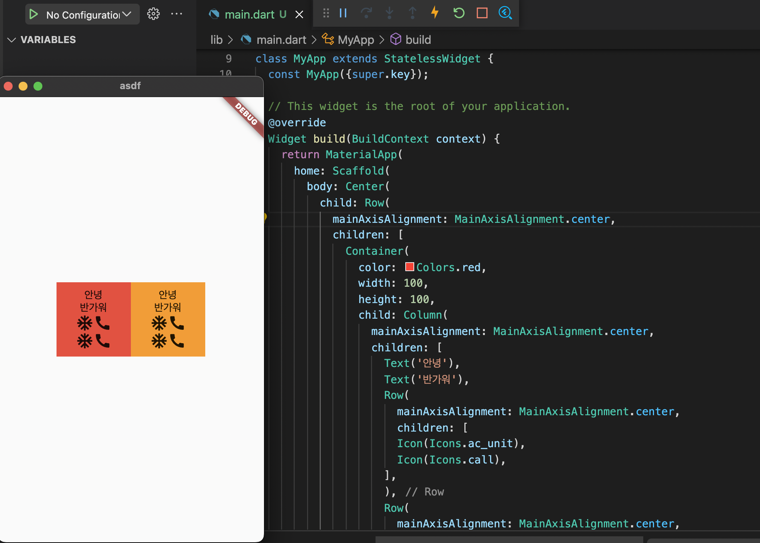Click the Step Out arrow icon
760x543 pixels.
tap(412, 13)
